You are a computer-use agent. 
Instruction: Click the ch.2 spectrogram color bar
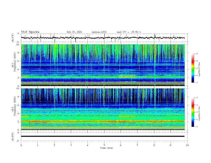pos(193,112)
